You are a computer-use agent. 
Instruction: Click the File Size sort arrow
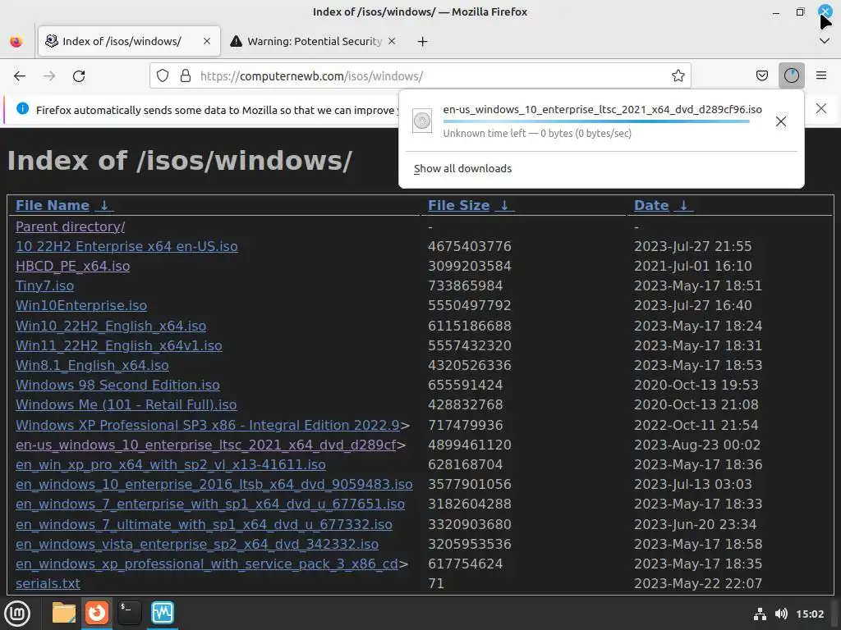click(504, 206)
